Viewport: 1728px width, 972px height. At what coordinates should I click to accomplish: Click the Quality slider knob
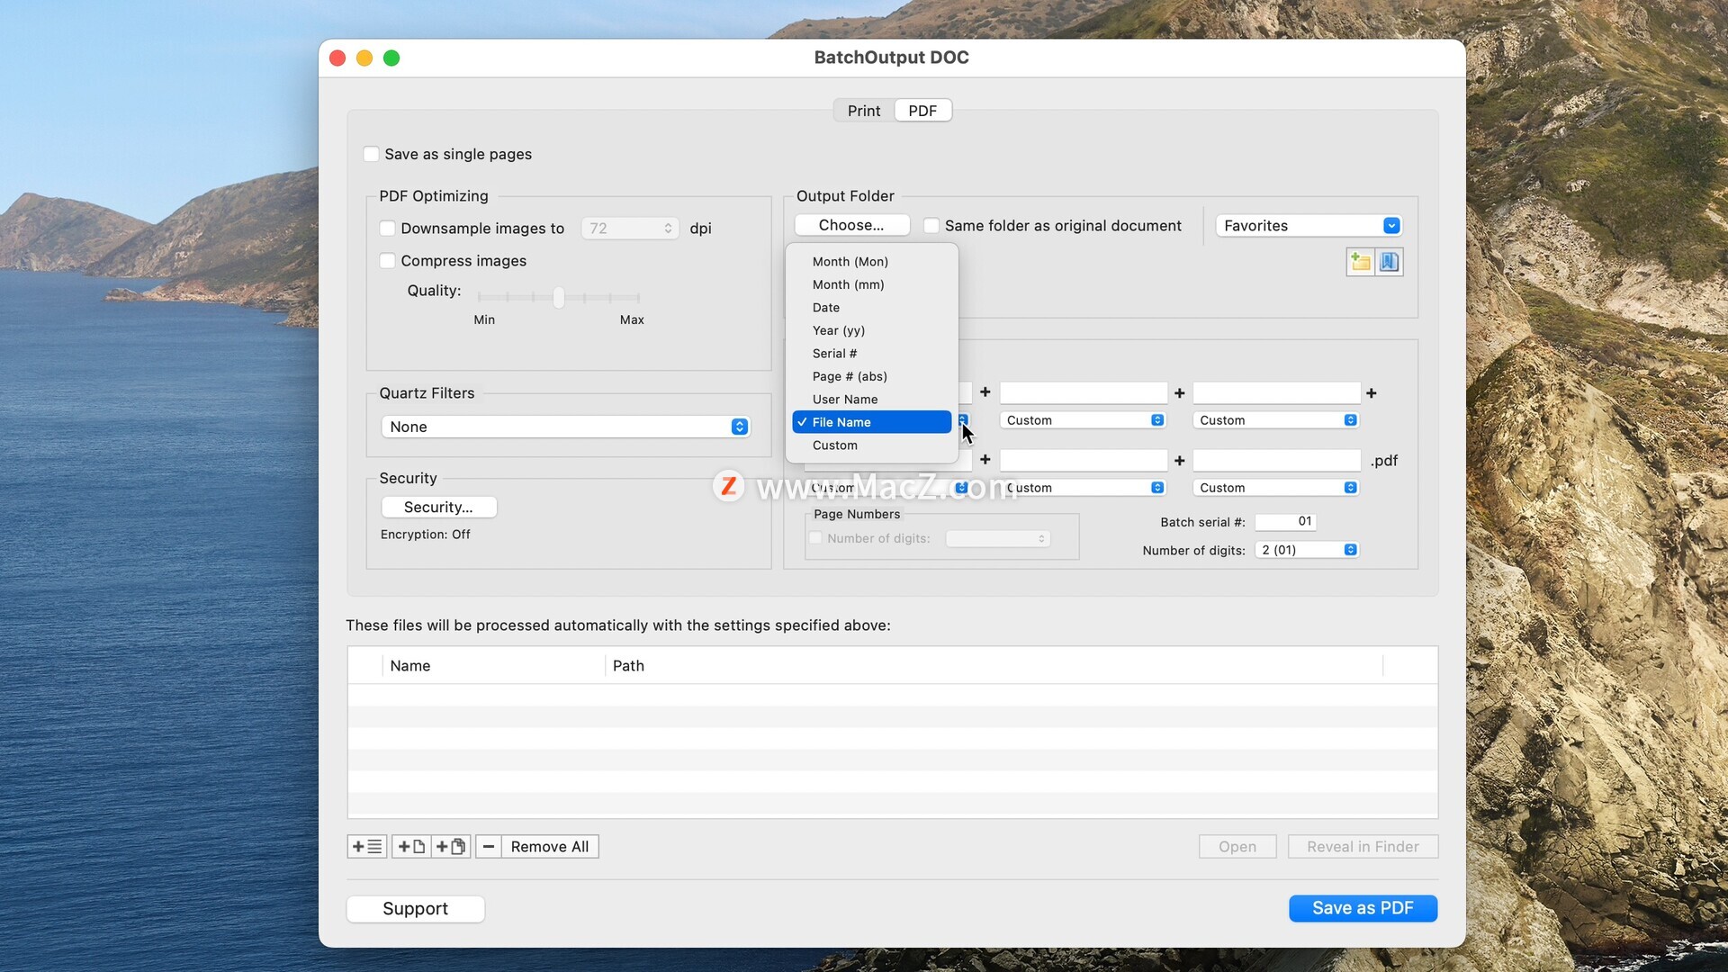pyautogui.click(x=559, y=297)
